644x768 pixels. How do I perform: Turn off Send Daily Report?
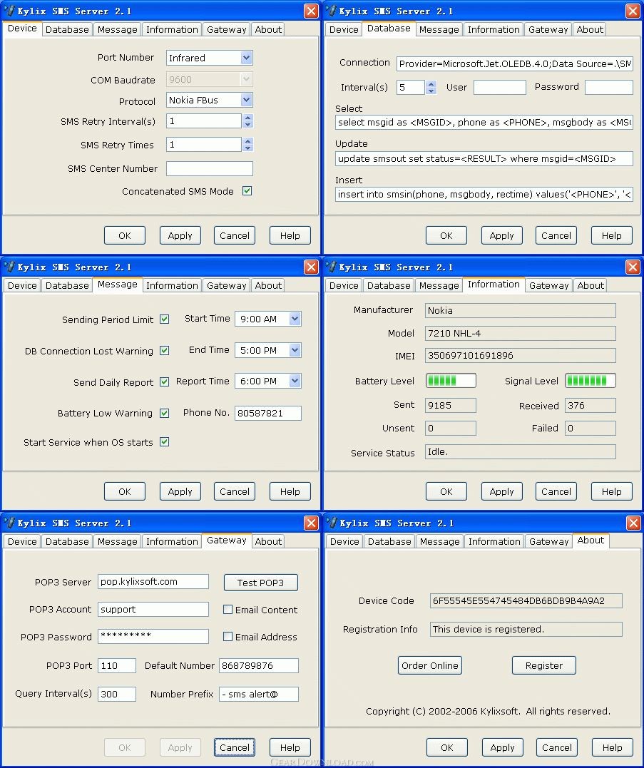coord(165,382)
